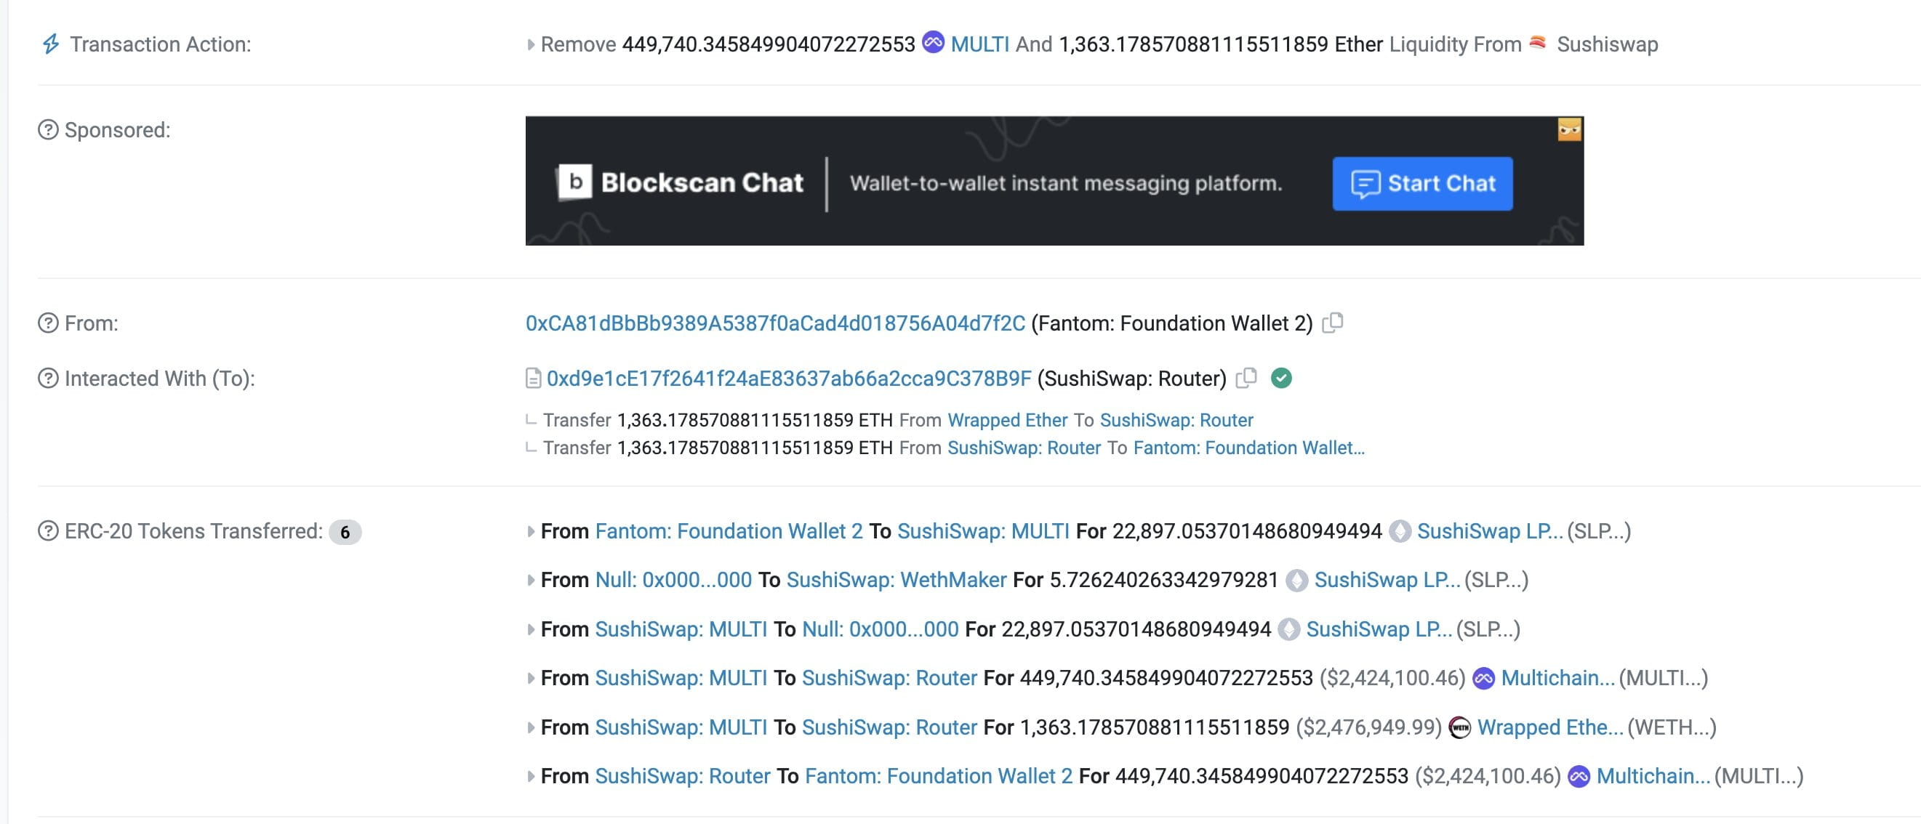Click the Interacted With help icon
Image resolution: width=1921 pixels, height=824 pixels.
48,379
